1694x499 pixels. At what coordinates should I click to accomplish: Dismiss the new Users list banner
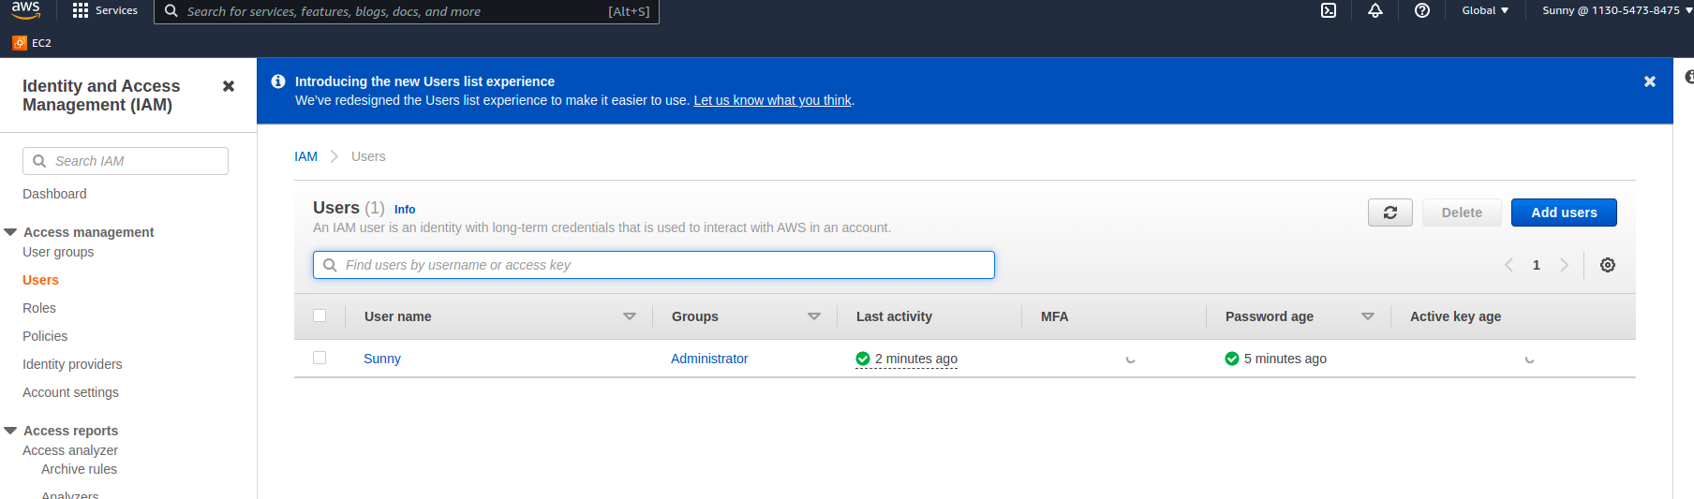click(x=1650, y=81)
